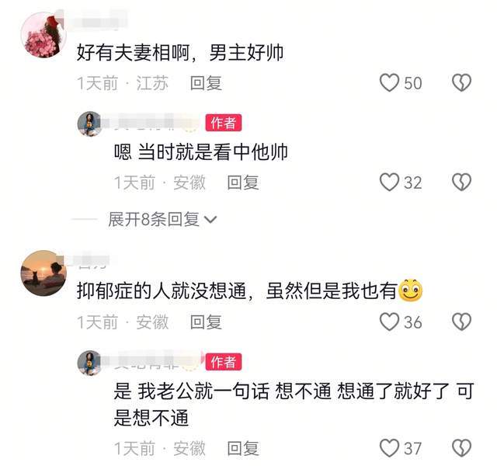Like the author reply with 37 likes
Viewport: 497px width, 466px height.
[389, 448]
